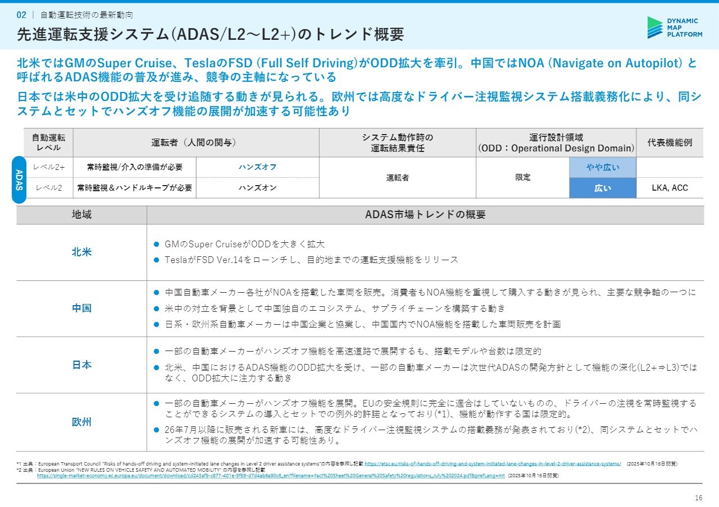Click the 代表機能例 column header
The width and height of the screenshot is (719, 507).
[670, 142]
